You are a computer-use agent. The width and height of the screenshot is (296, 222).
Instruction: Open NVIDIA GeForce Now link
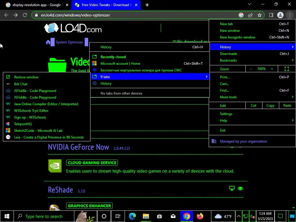click(79, 147)
